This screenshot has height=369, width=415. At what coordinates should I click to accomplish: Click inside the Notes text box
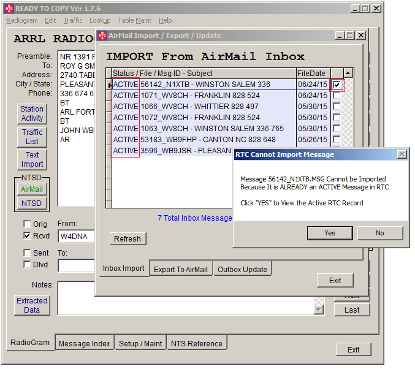pyautogui.click(x=186, y=305)
